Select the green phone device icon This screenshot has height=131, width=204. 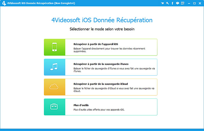[54, 47]
